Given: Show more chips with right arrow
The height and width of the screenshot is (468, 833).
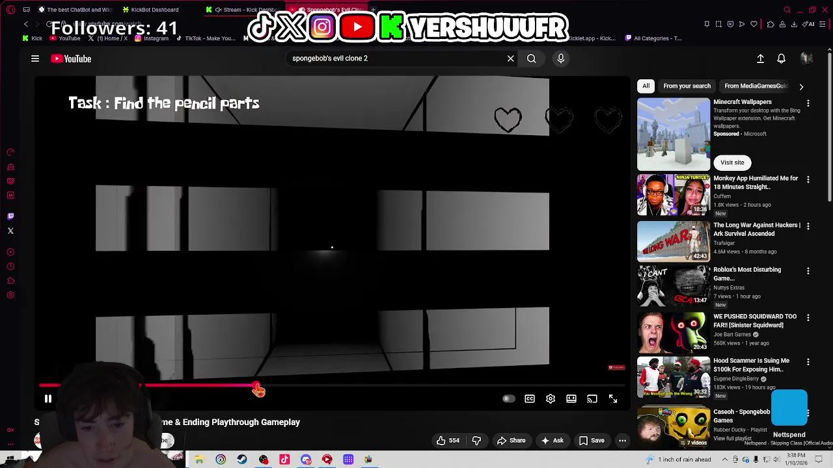Looking at the screenshot, I should 801,86.
